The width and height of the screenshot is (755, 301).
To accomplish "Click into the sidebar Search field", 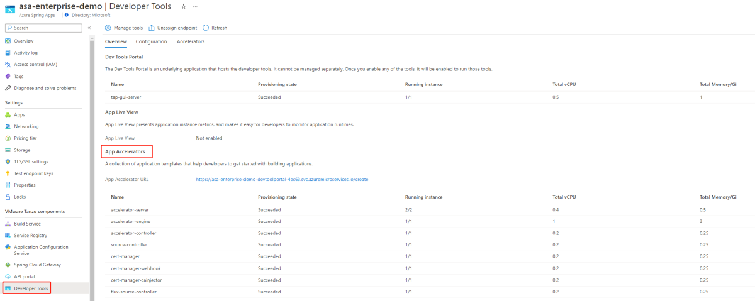I will pyautogui.click(x=43, y=28).
